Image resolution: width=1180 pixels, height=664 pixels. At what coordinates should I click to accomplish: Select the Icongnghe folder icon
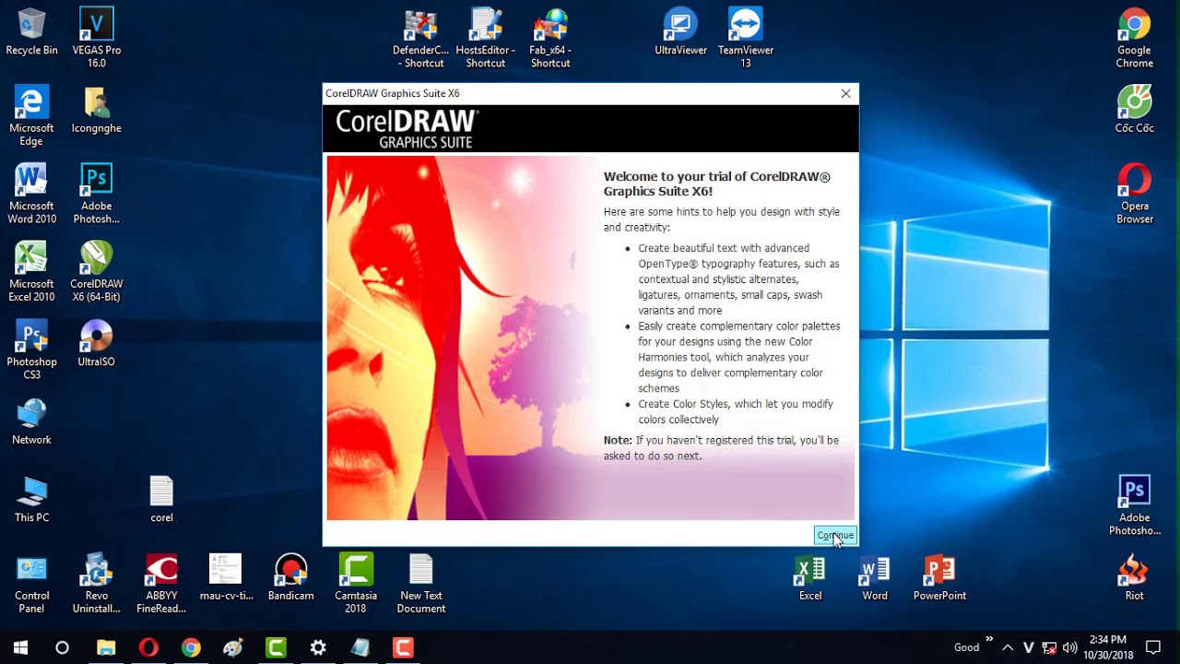(96, 110)
